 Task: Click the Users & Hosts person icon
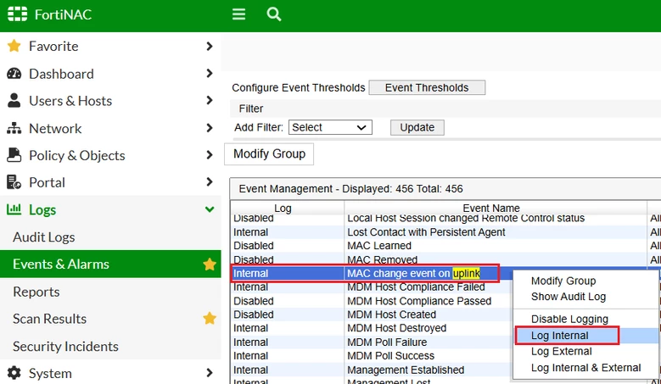click(14, 100)
